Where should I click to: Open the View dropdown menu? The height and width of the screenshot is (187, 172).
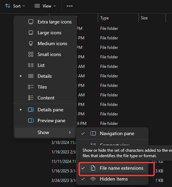coord(45,6)
